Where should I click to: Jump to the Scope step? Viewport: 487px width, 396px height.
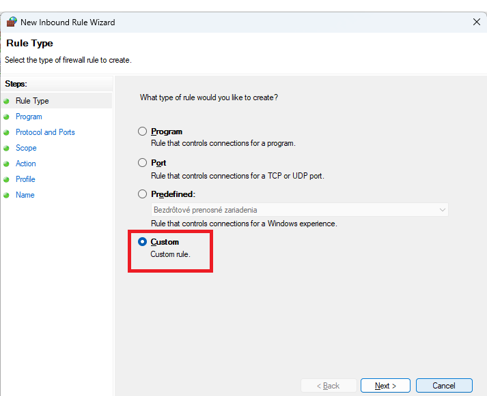click(26, 148)
